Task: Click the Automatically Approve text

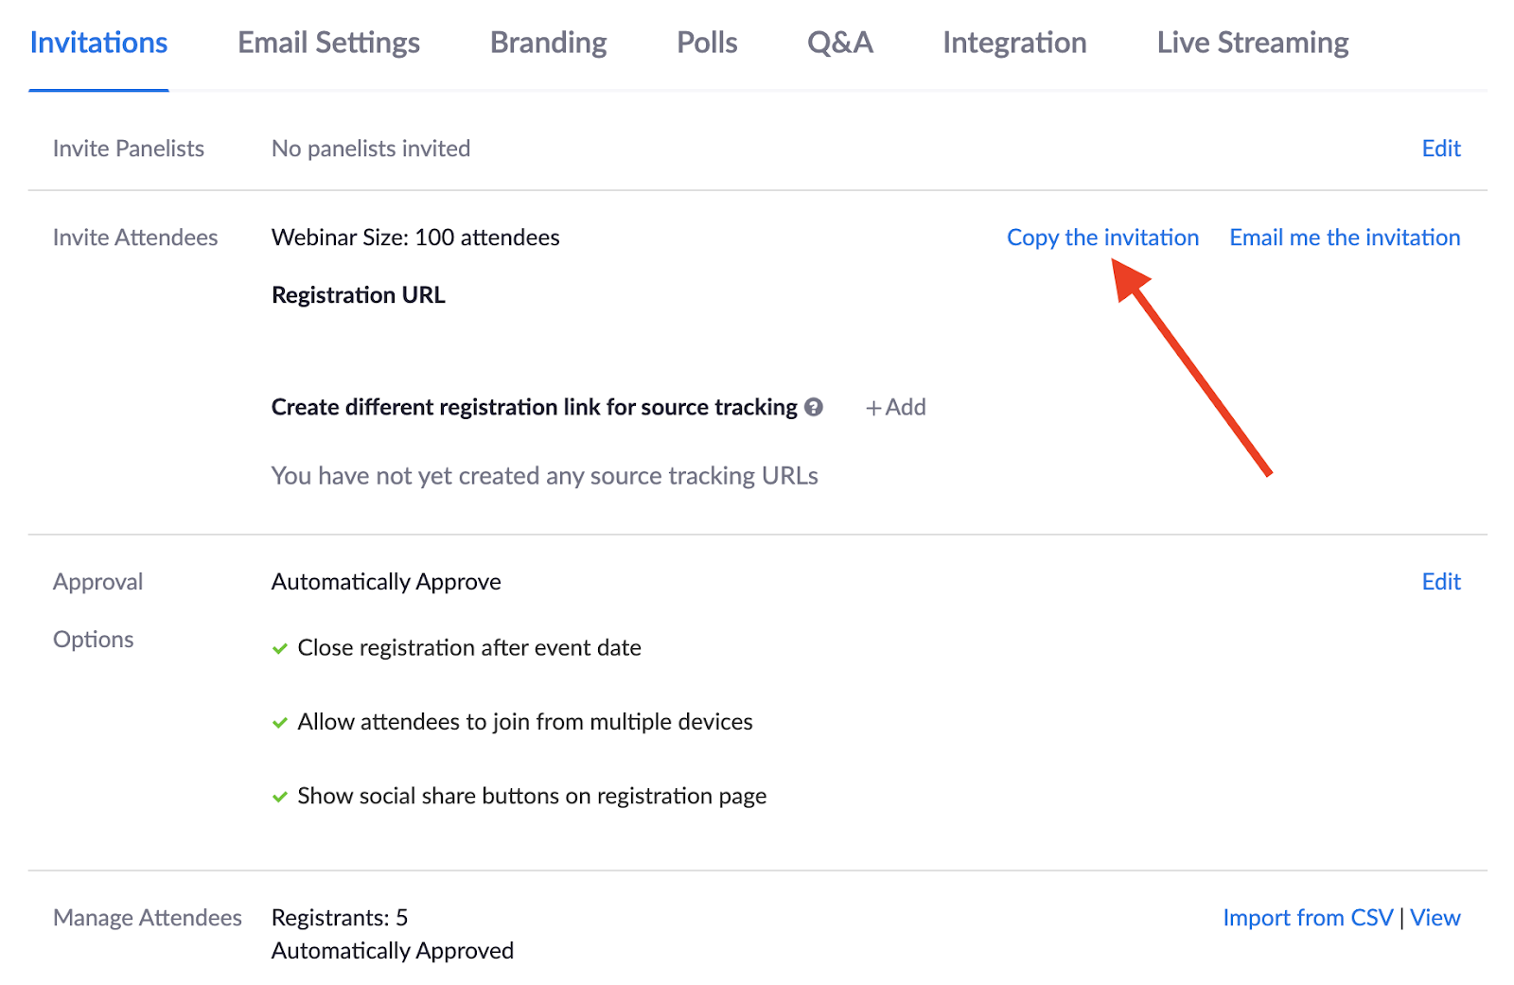Action: pyautogui.click(x=386, y=582)
